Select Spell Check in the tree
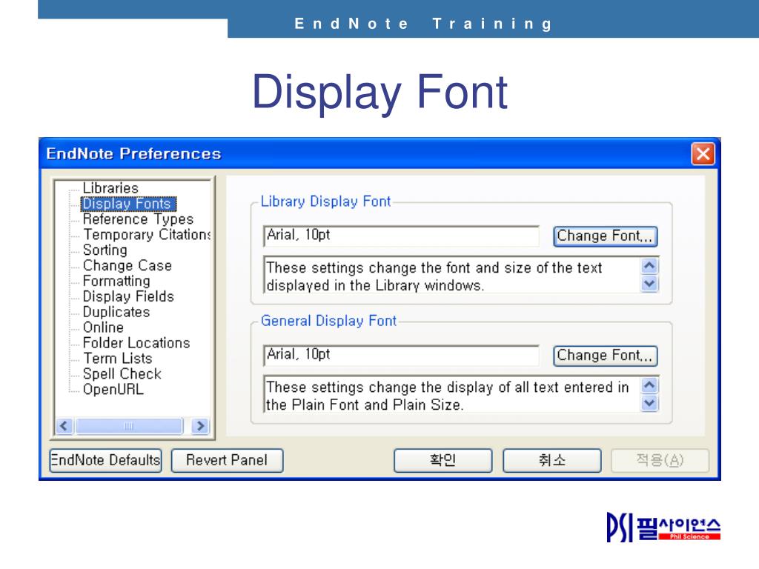The width and height of the screenshot is (759, 569). pos(122,374)
